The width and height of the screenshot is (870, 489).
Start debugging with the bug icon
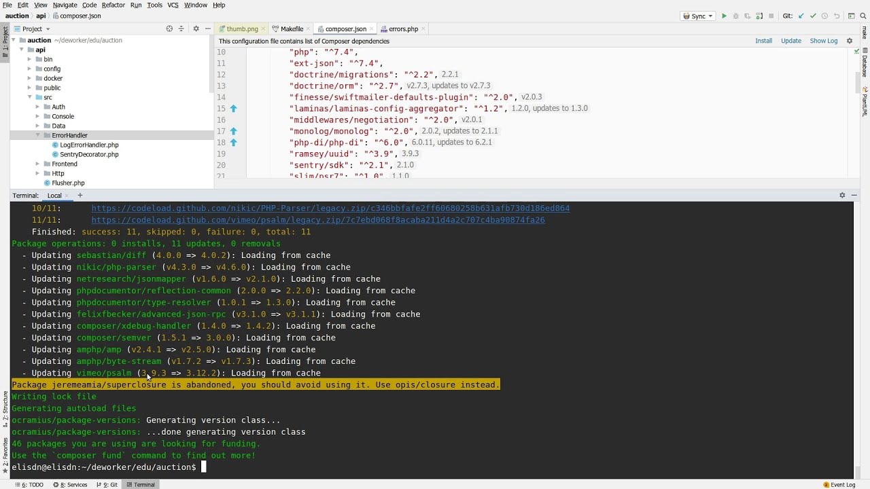click(x=735, y=16)
